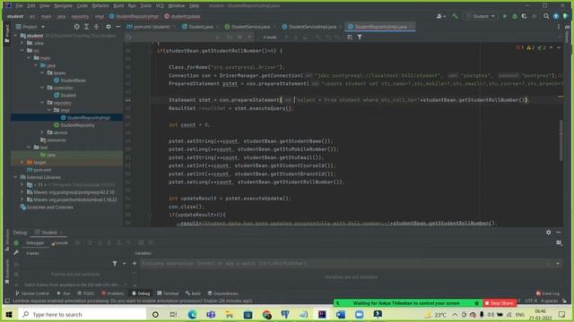574x322 pixels.
Task: Open Microsoft Teams taskbar icon
Action: 211,314
